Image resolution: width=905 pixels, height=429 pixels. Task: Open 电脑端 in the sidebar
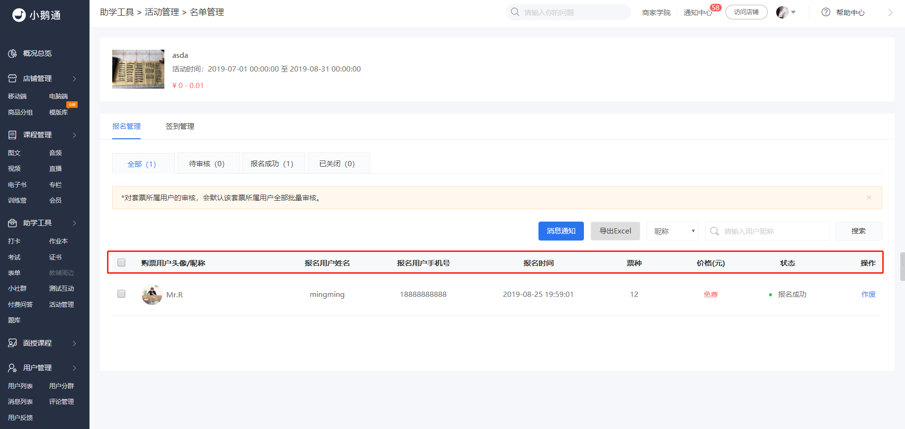59,96
